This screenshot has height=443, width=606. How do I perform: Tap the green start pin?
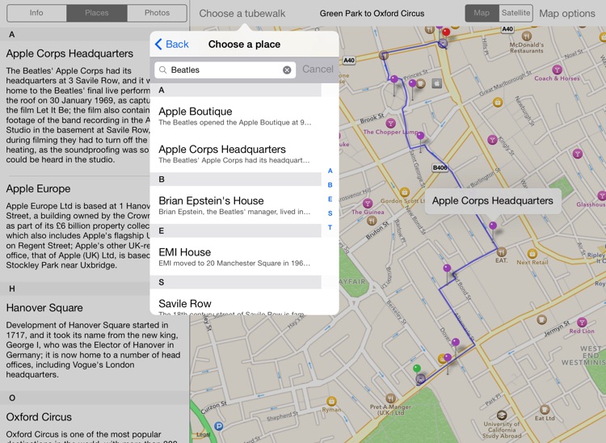pyautogui.click(x=417, y=368)
